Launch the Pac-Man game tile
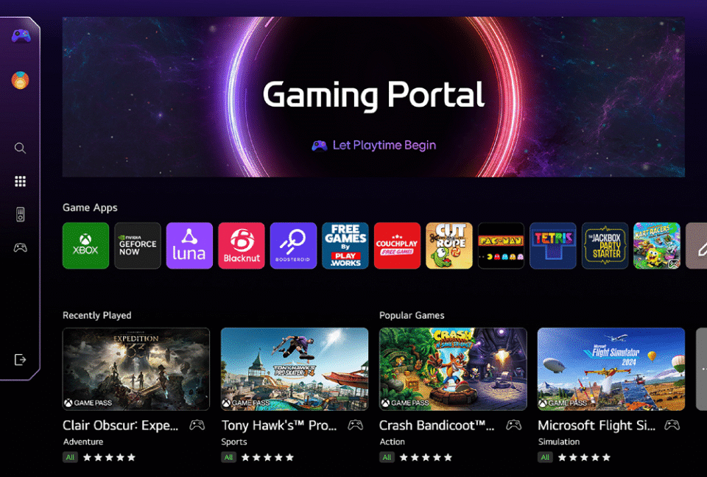Image resolution: width=707 pixels, height=477 pixels. (x=501, y=245)
